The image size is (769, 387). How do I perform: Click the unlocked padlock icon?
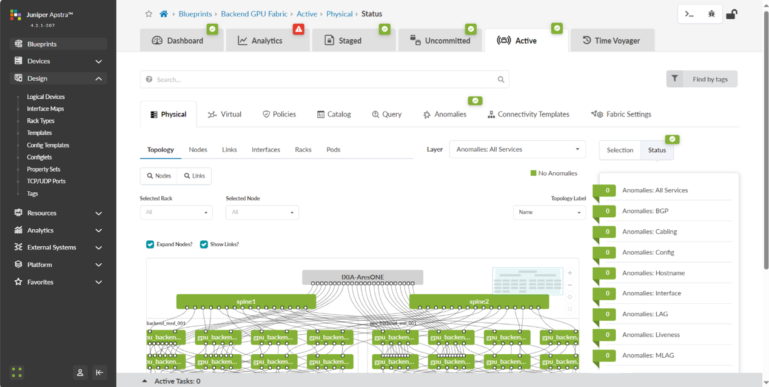click(x=731, y=14)
